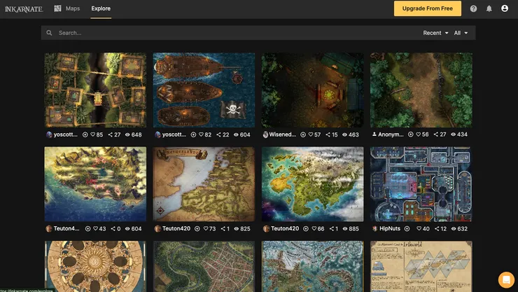Open the riverside city map thumbnail
The height and width of the screenshot is (292, 518).
click(x=204, y=266)
